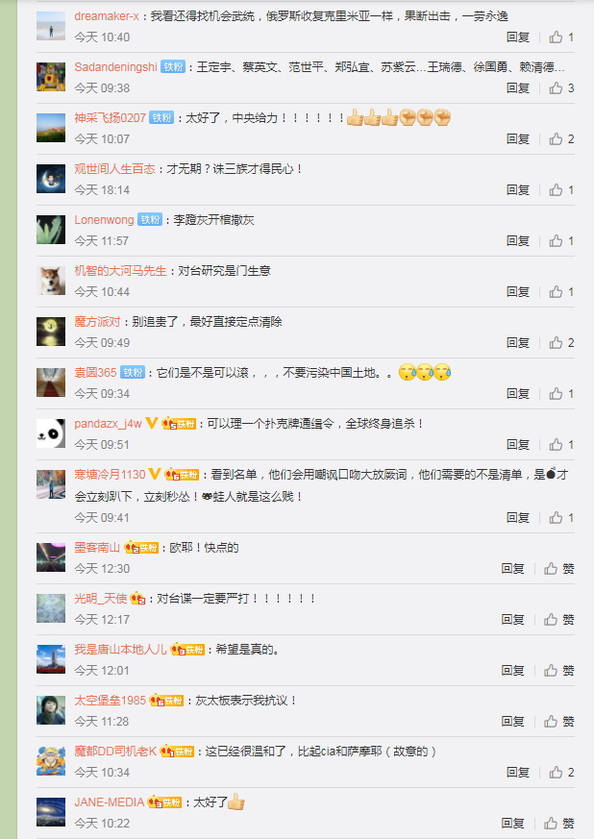Like 墨客南山's comment posted at 12:30

coord(558,568)
